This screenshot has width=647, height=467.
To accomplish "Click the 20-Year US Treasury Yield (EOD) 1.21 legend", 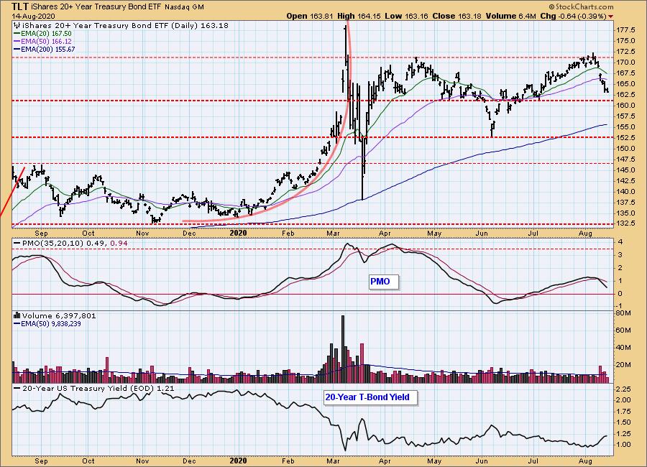I will [x=98, y=389].
